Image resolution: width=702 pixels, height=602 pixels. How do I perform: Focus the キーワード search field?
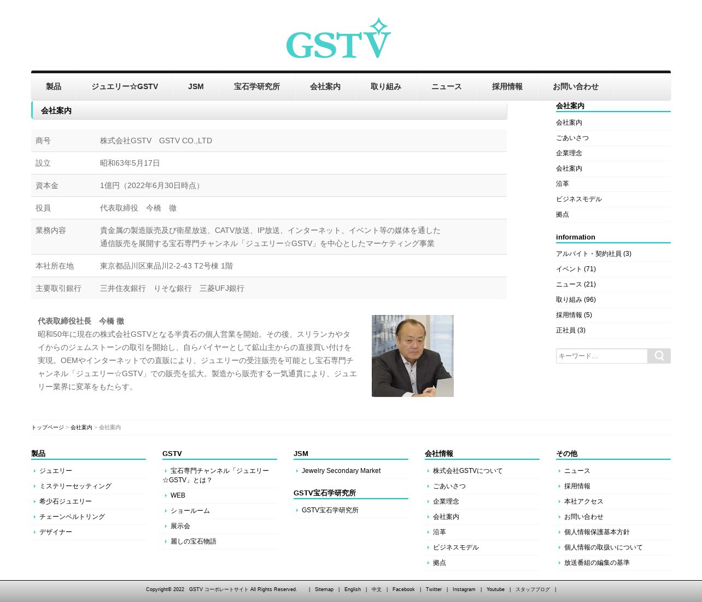(601, 356)
